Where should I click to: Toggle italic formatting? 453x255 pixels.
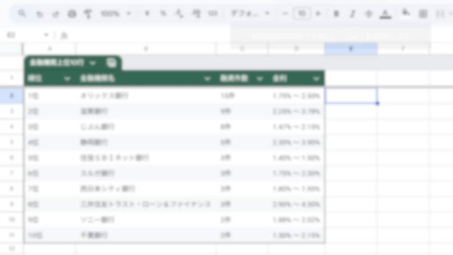click(x=353, y=14)
